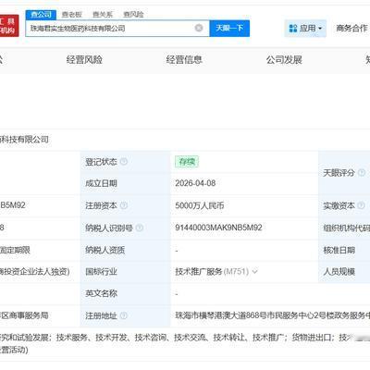This screenshot has height=370, width=370.
Task: Switch to the 查公司 search tab
Action: (41, 15)
